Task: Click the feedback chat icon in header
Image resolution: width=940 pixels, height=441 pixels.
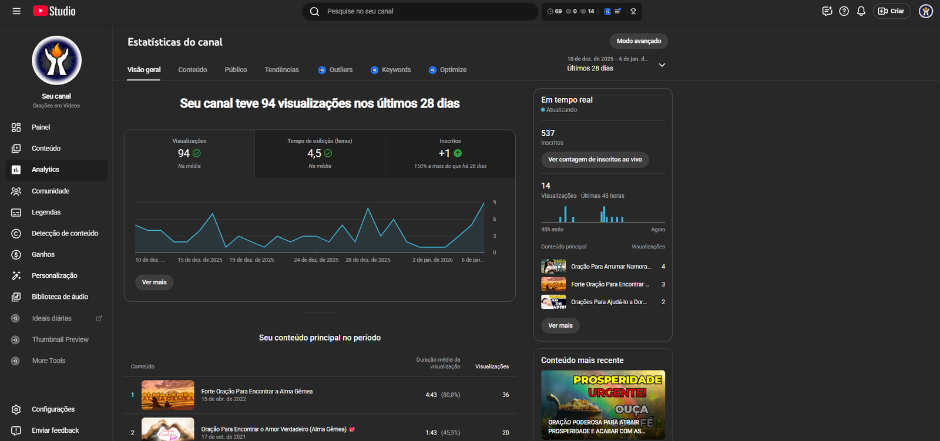Action: tap(827, 11)
